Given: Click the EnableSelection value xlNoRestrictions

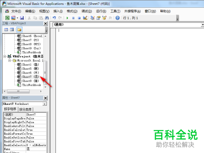Looking at the screenshot, I should click(36, 145).
